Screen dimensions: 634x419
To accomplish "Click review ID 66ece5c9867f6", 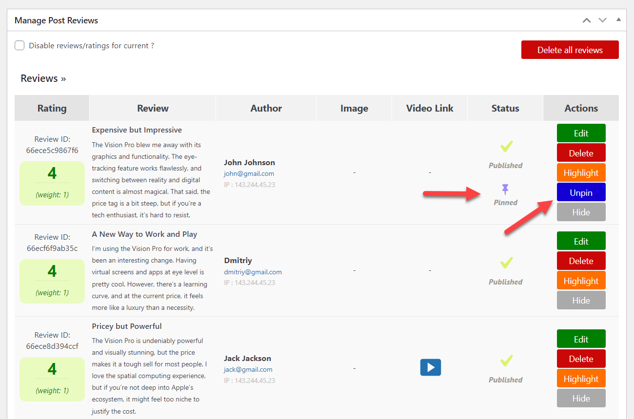I will (x=52, y=151).
